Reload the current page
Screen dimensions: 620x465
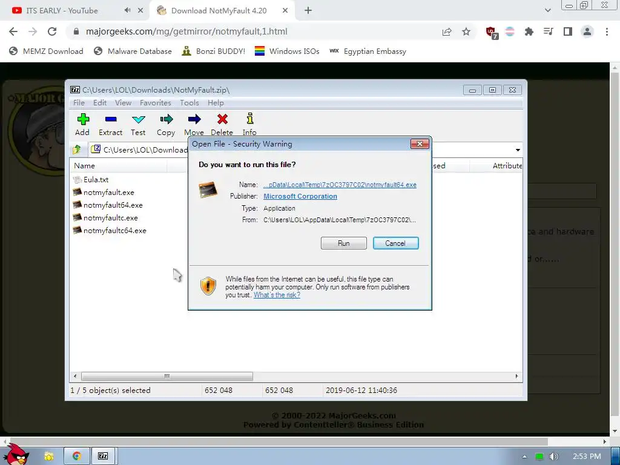point(52,31)
